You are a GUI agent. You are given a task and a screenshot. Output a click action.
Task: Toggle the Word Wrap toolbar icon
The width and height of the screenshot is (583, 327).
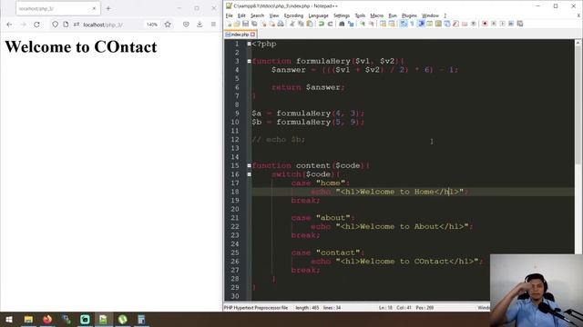pyautogui.click(x=404, y=24)
